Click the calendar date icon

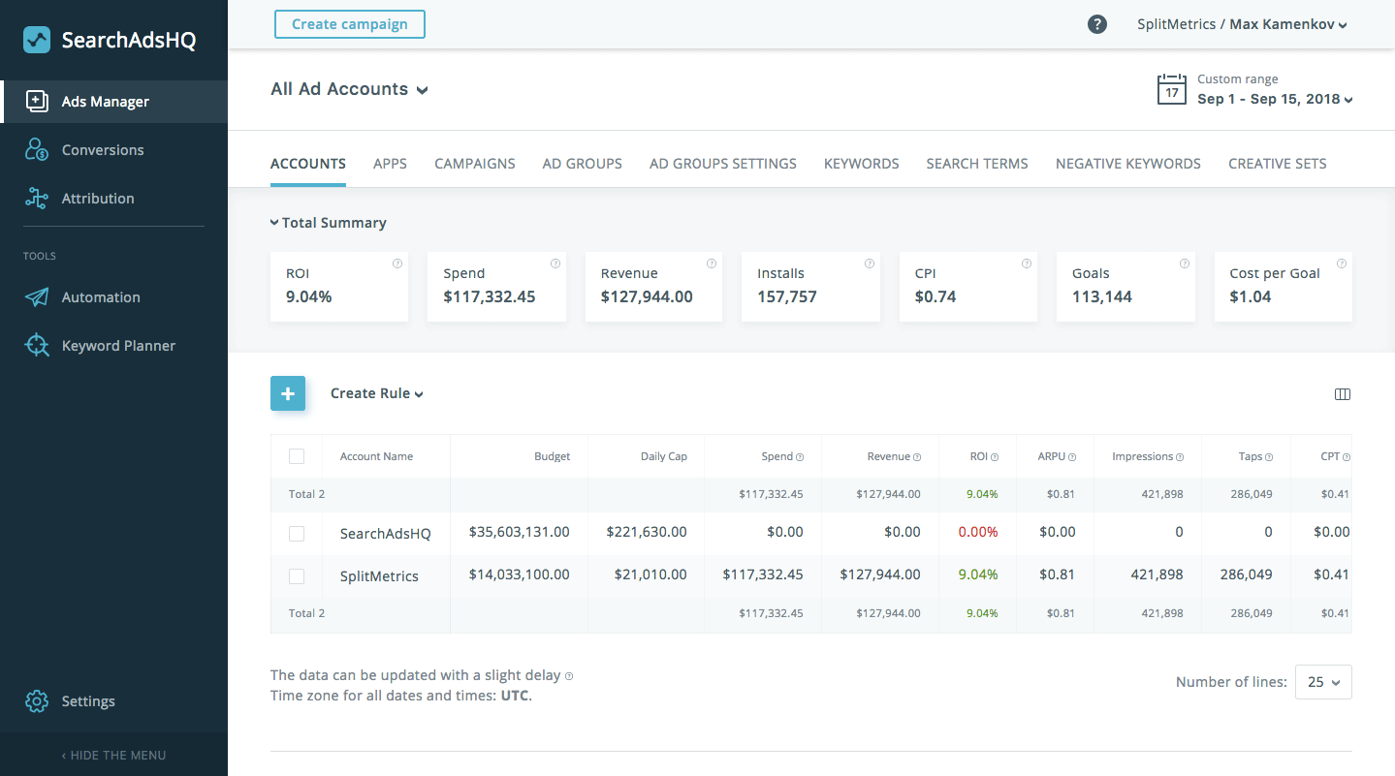tap(1172, 90)
